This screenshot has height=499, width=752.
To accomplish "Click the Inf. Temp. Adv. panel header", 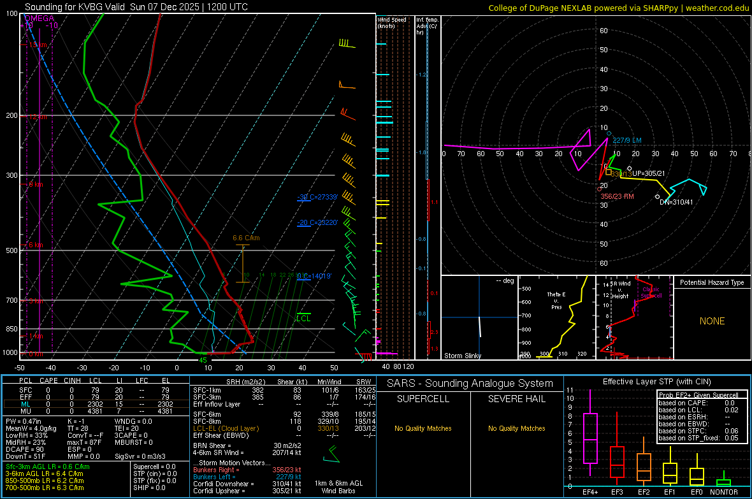I will click(427, 26).
